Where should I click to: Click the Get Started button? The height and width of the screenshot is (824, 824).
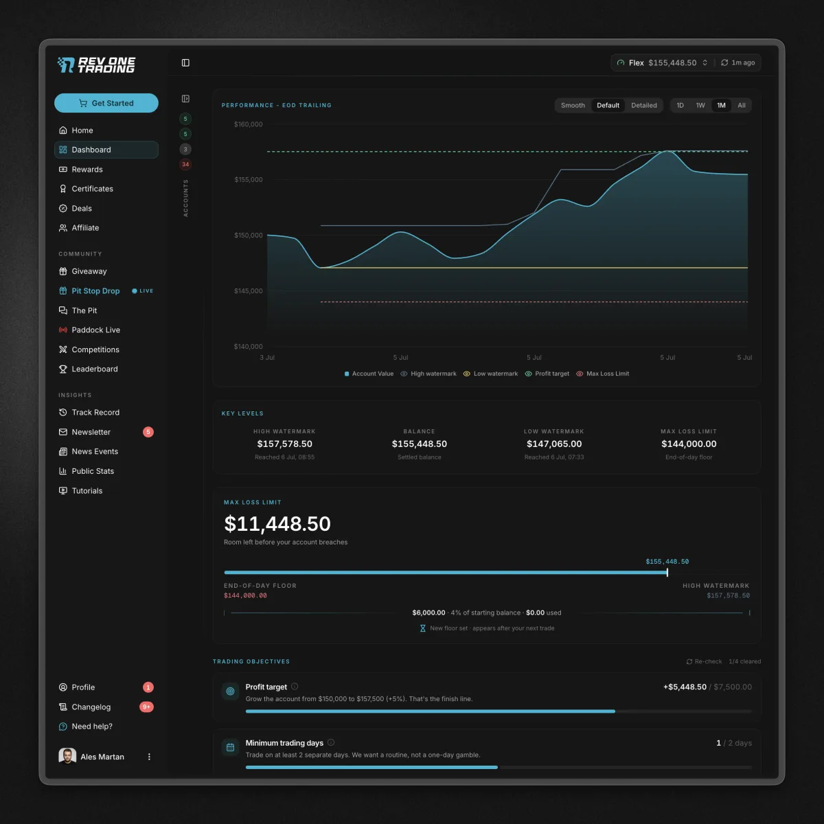(106, 103)
